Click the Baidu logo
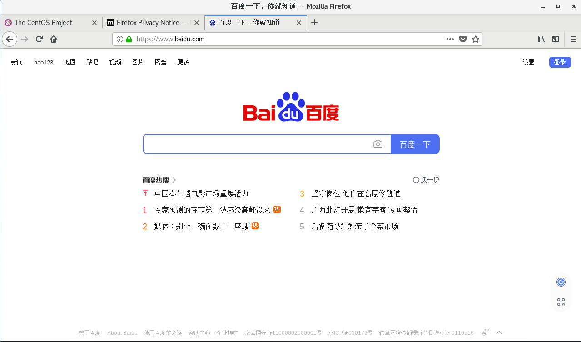581x342 pixels. [291, 107]
